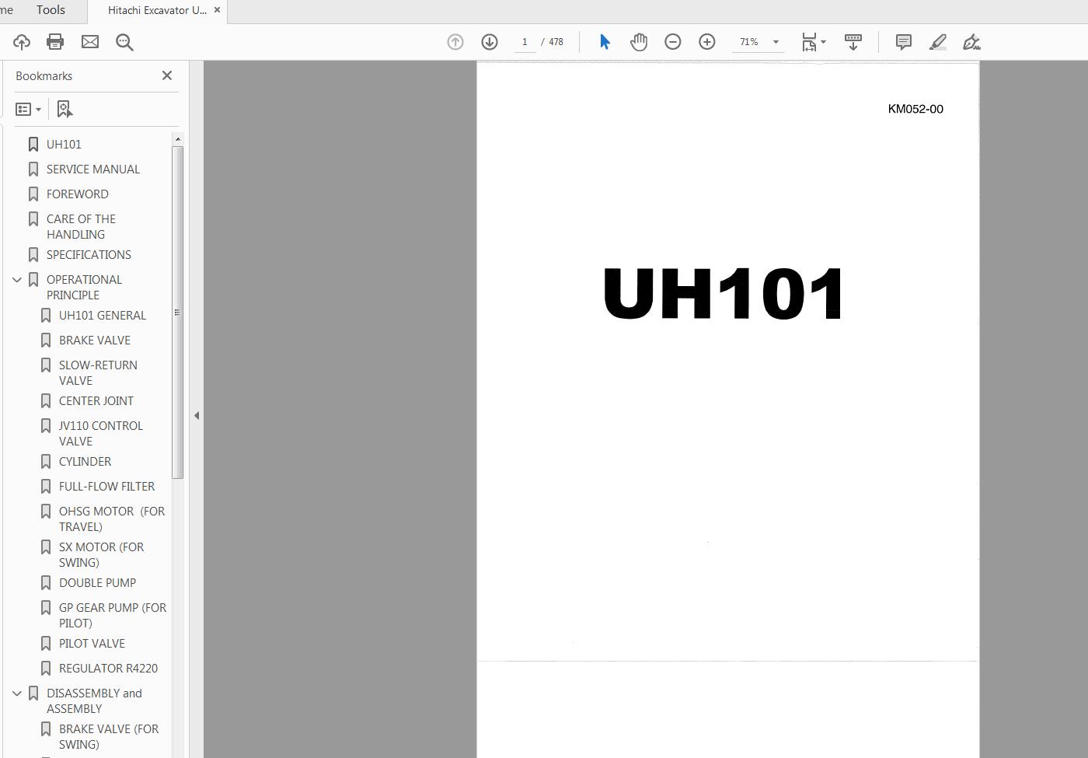Open JV110 CONTROL VALVE bookmark
The image size is (1088, 758).
pos(101,434)
